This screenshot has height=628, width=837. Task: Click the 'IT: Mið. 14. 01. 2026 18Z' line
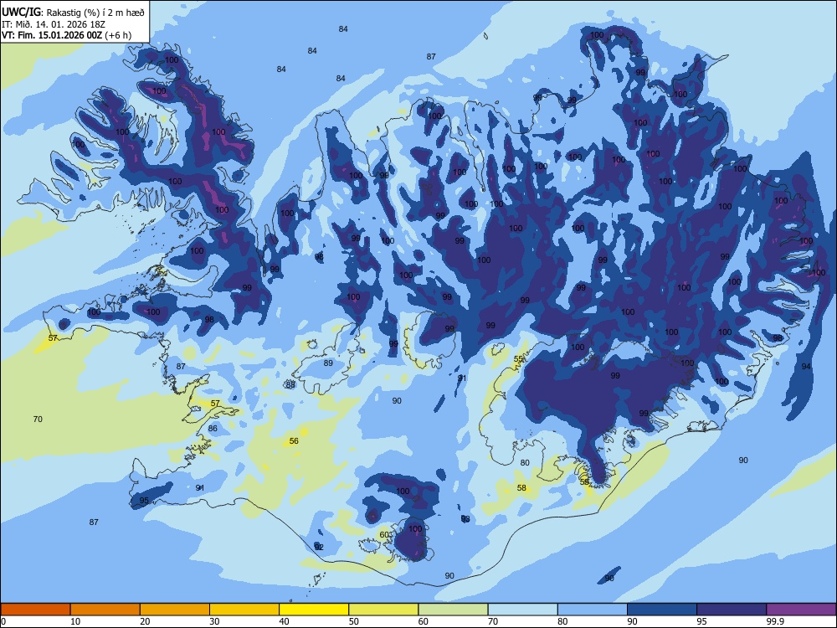click(x=54, y=24)
